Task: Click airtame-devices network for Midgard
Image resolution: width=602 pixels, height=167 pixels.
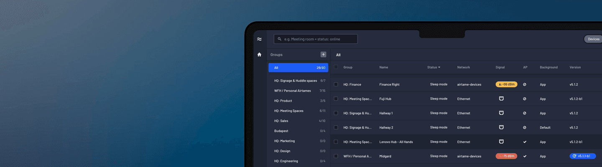Action: tap(469, 156)
